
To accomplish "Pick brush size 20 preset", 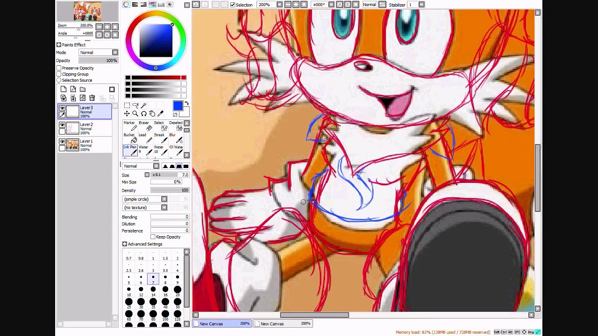I will [x=177, y=291].
